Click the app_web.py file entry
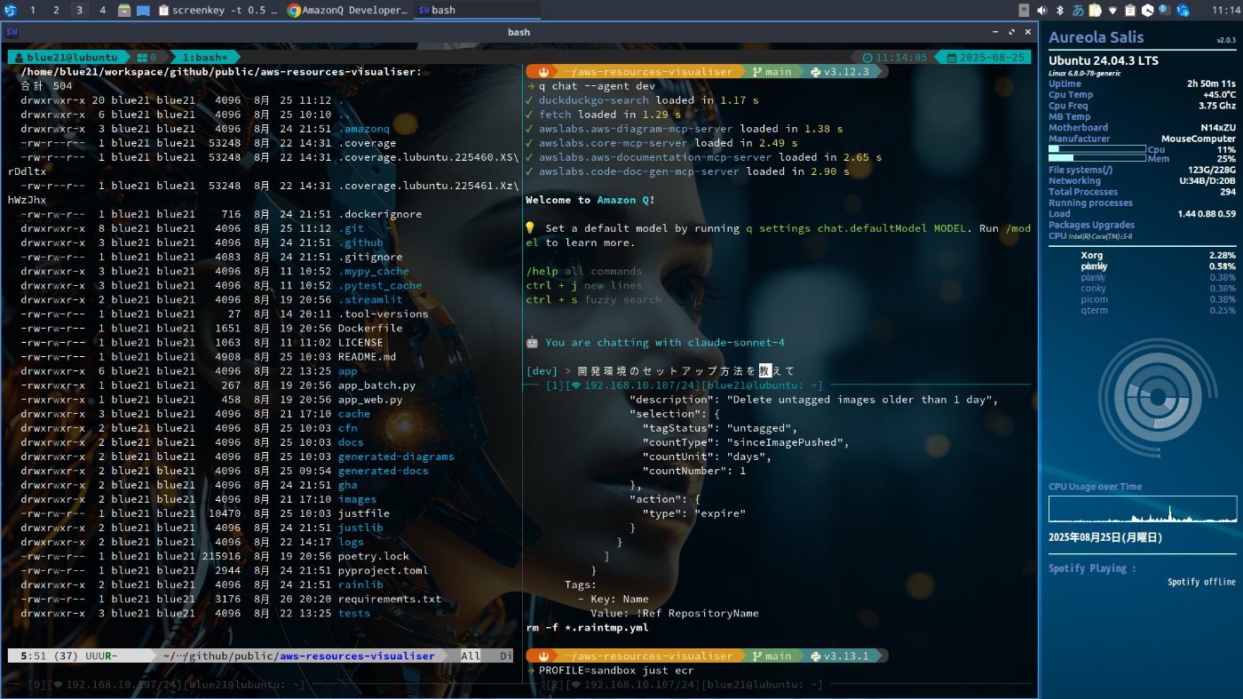The height and width of the screenshot is (699, 1243). (370, 400)
